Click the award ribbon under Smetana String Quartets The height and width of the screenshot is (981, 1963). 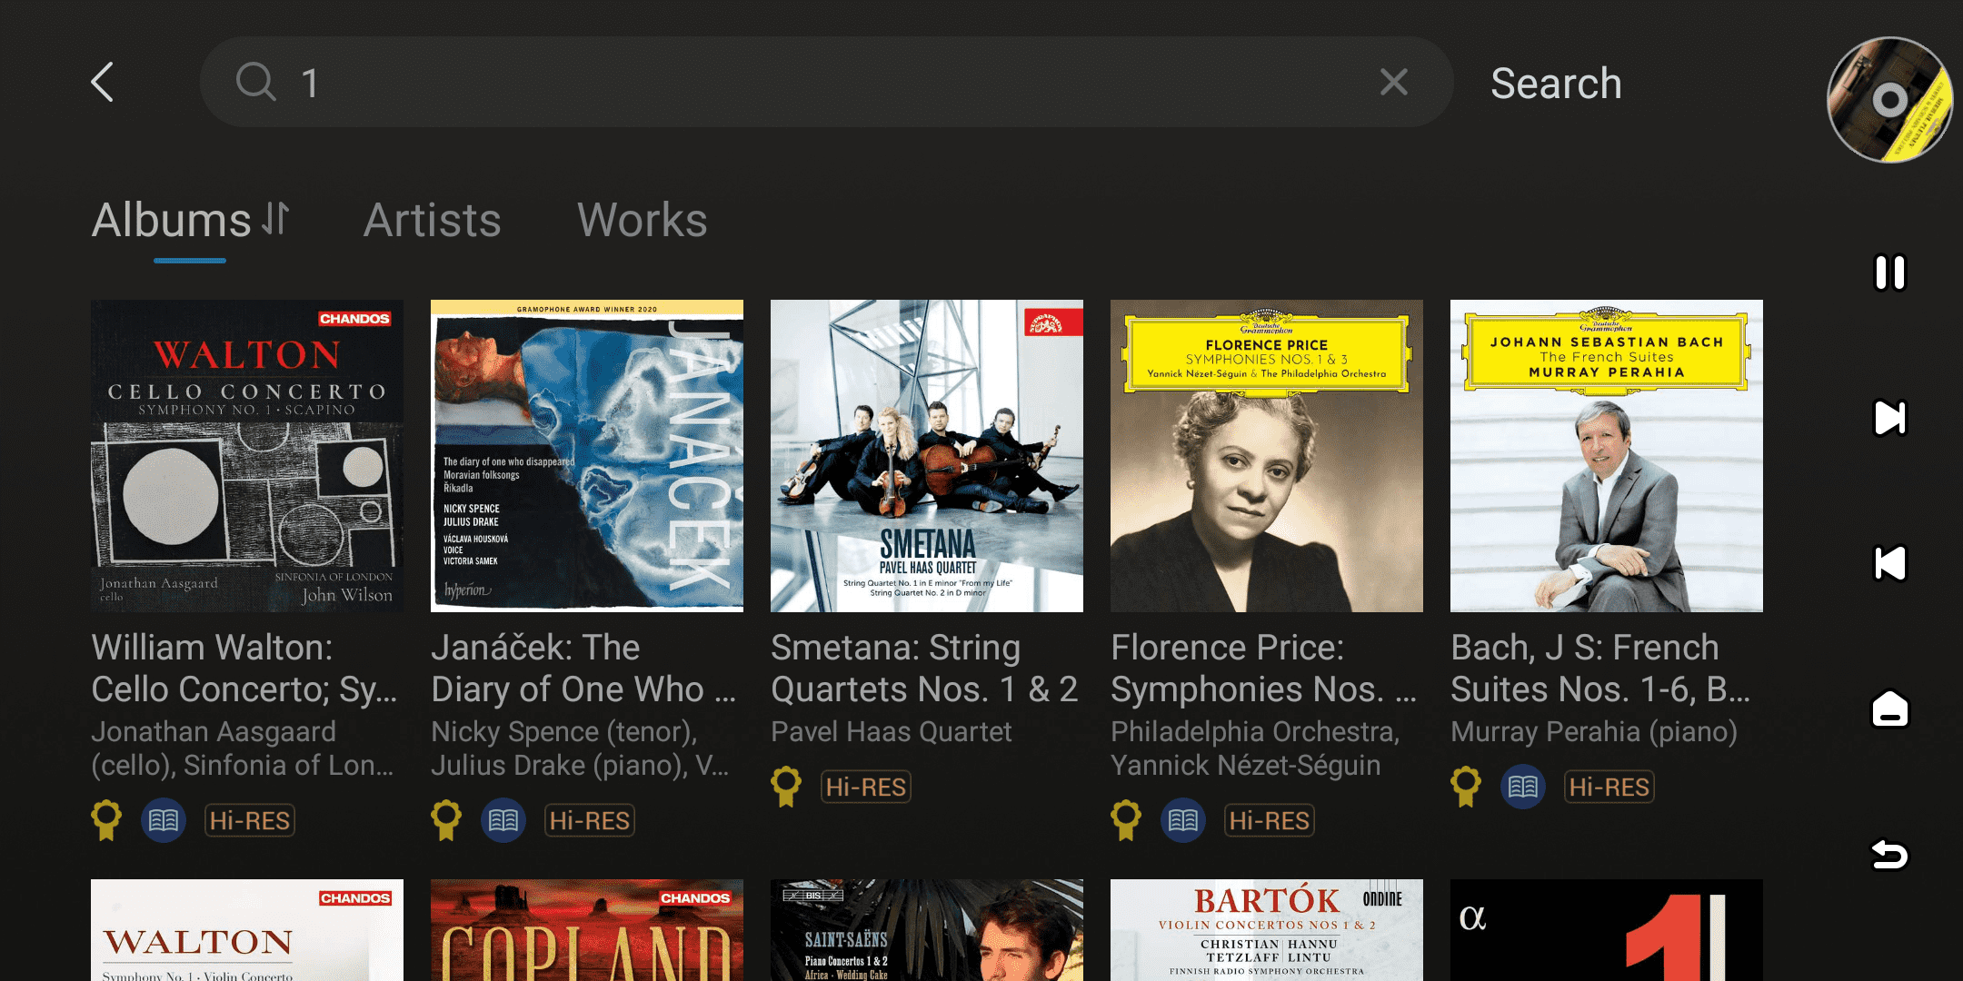[x=786, y=787]
